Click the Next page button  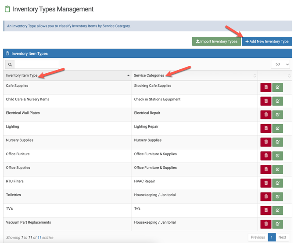click(x=282, y=237)
